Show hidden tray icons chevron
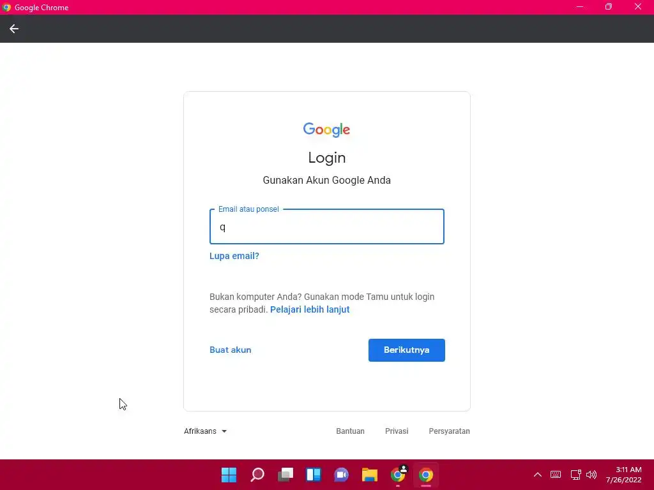Screen dimensions: 654x490 pyautogui.click(x=538, y=475)
